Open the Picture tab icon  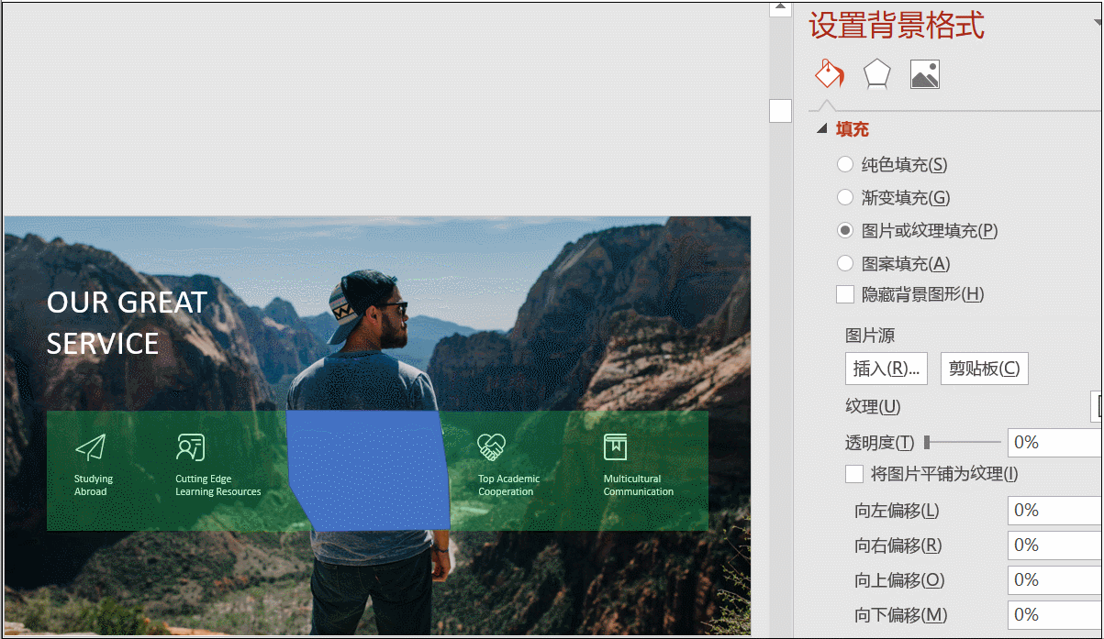pyautogui.click(x=925, y=74)
